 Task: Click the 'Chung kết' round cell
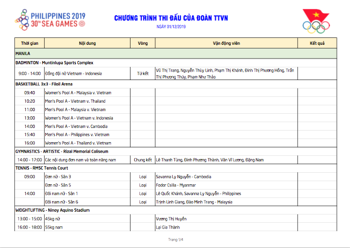[143, 160]
